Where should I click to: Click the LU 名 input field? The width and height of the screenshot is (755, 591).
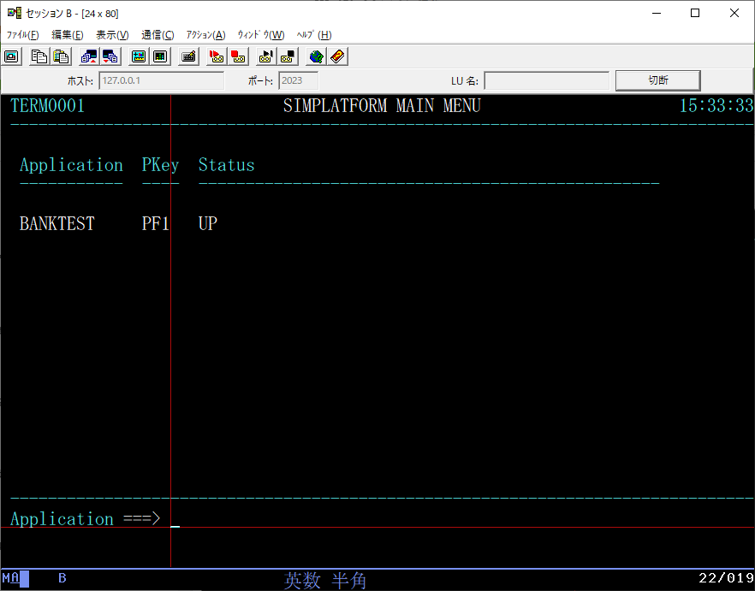tap(546, 80)
